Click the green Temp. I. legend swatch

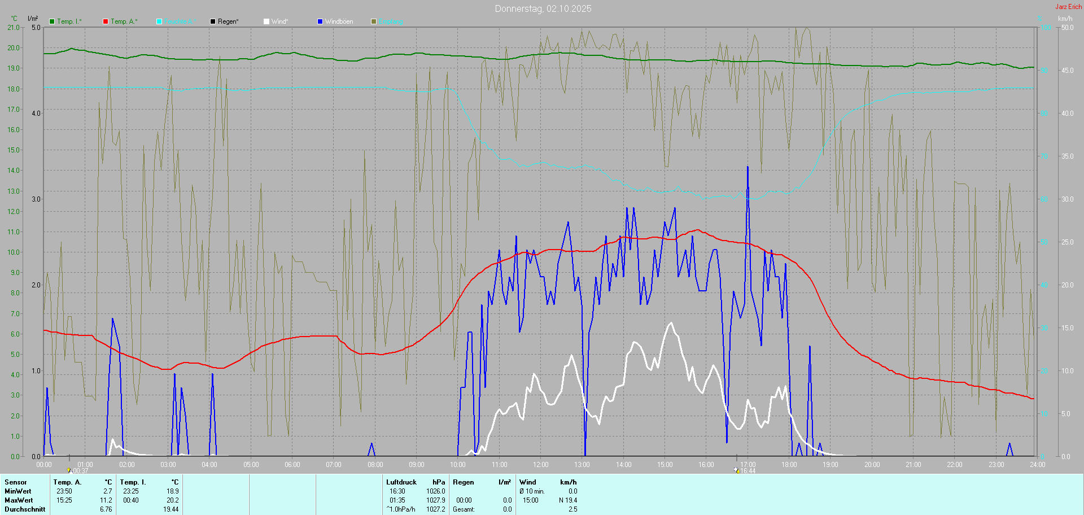[52, 21]
